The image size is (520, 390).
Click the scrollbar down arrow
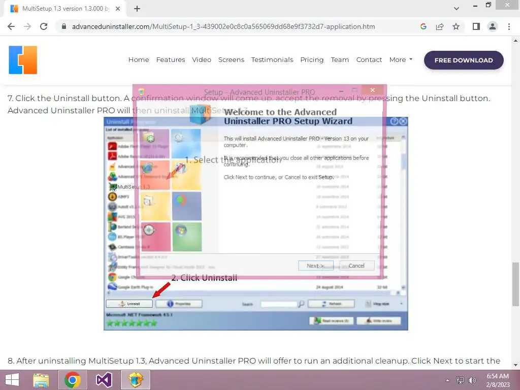click(x=515, y=365)
